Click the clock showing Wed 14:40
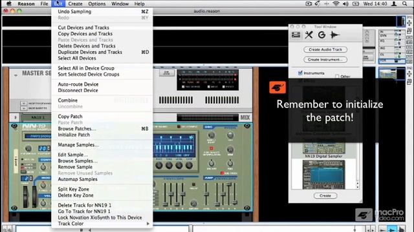414x232 pixels. (375, 4)
